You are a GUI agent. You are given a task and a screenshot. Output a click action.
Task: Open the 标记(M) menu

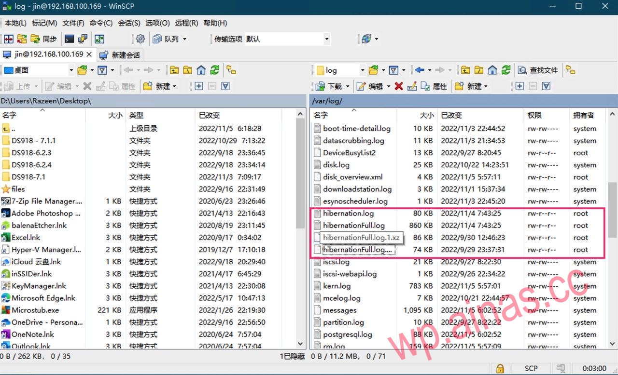click(x=44, y=23)
